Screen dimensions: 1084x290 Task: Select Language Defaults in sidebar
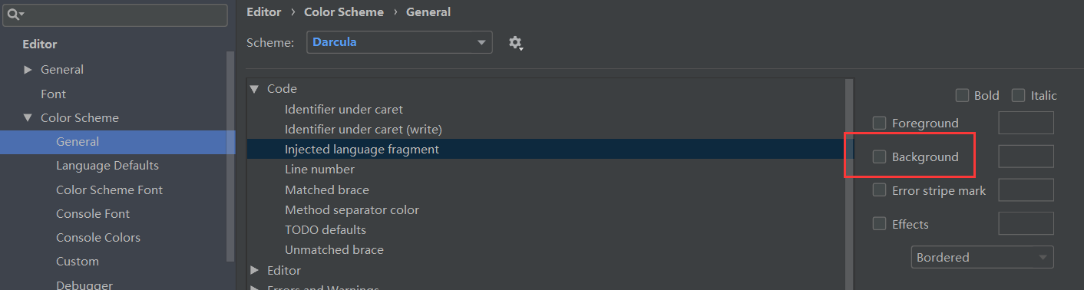[107, 166]
